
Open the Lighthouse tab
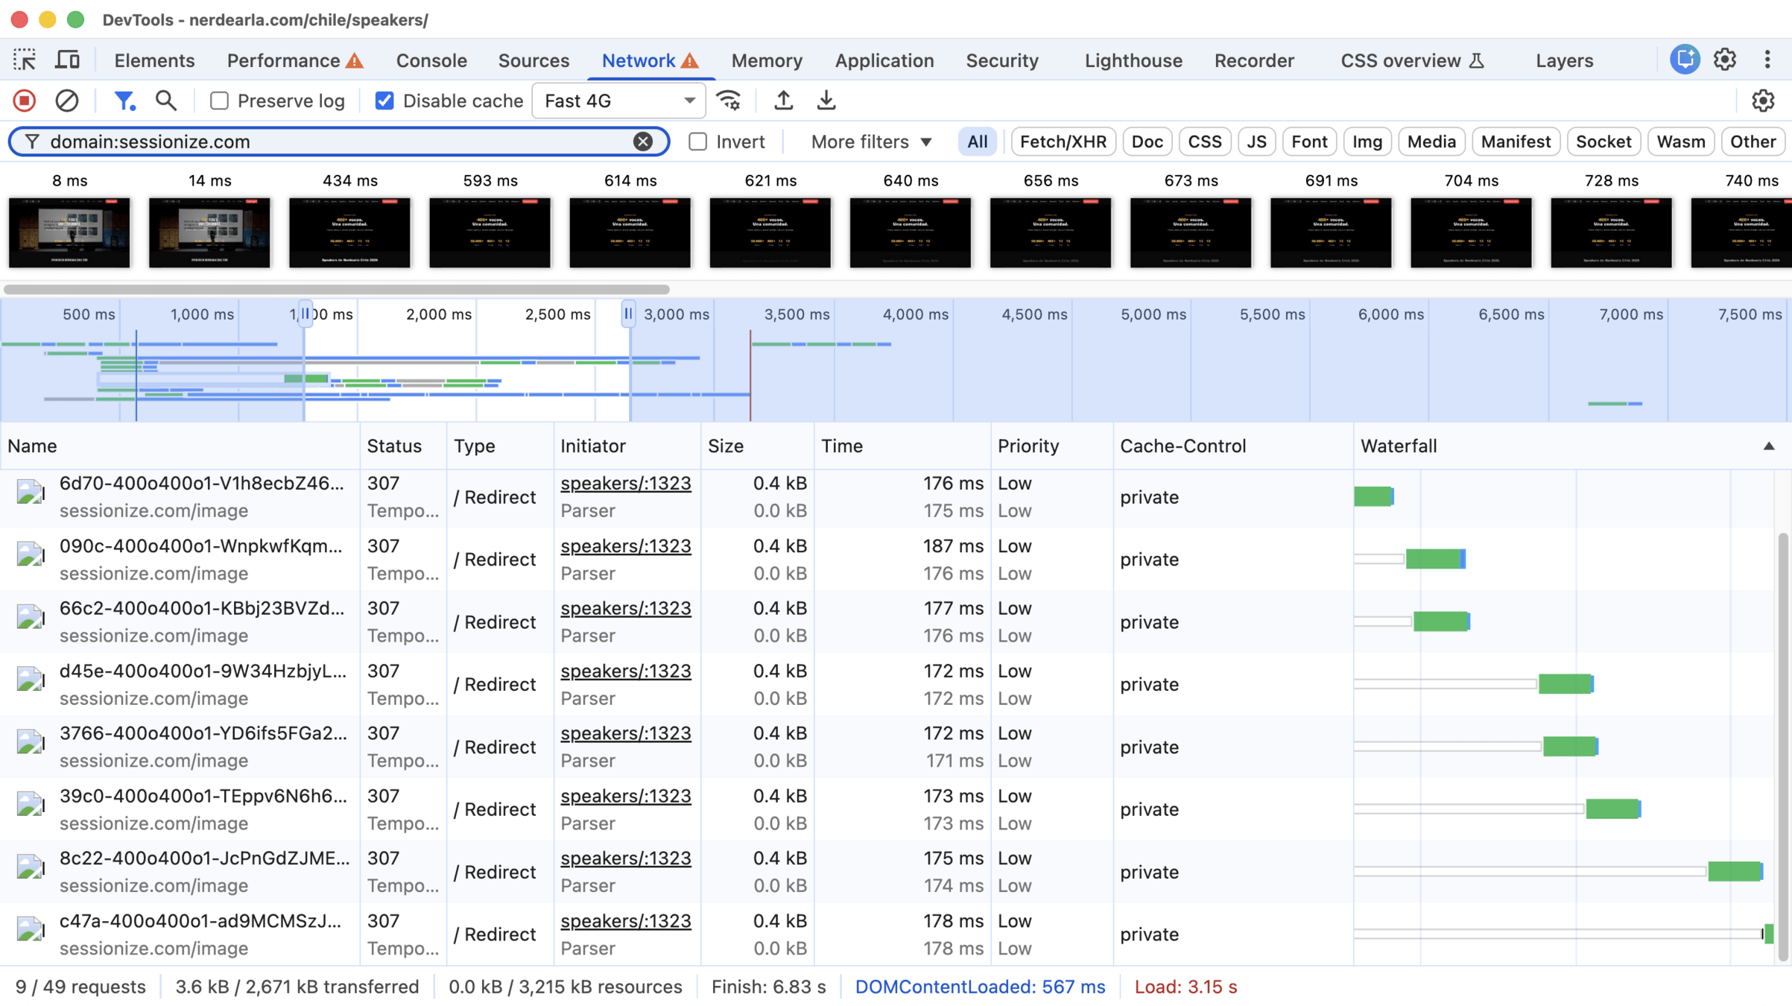coord(1133,60)
